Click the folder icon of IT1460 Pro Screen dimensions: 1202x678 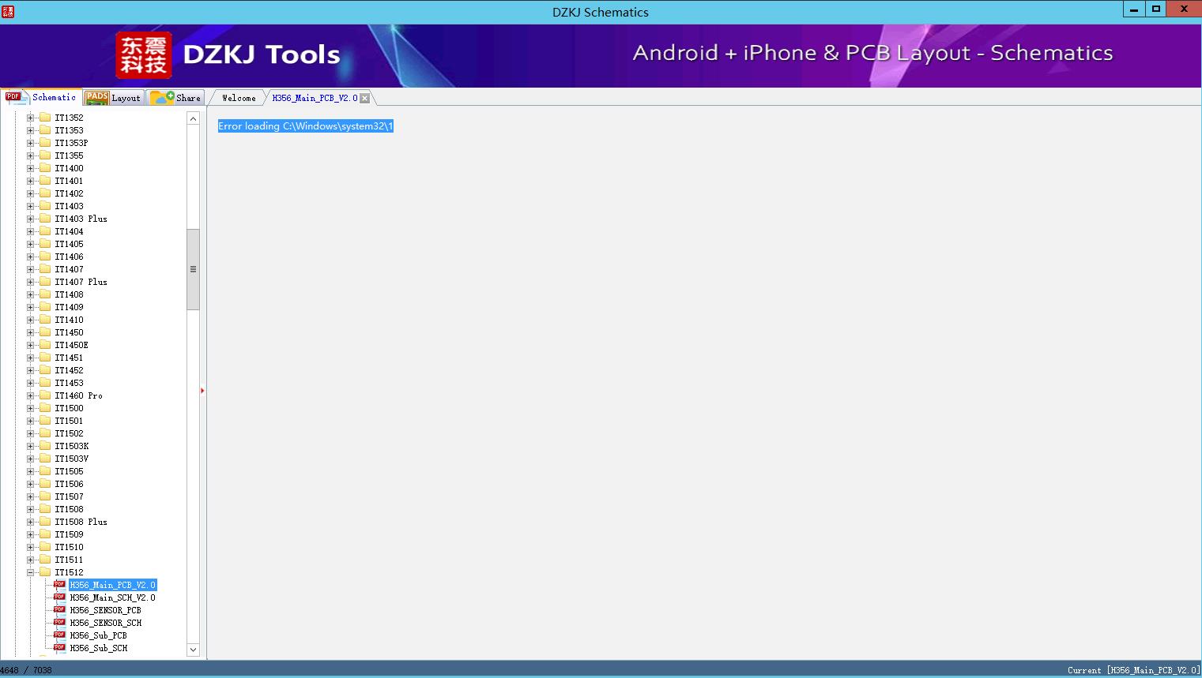tap(45, 395)
